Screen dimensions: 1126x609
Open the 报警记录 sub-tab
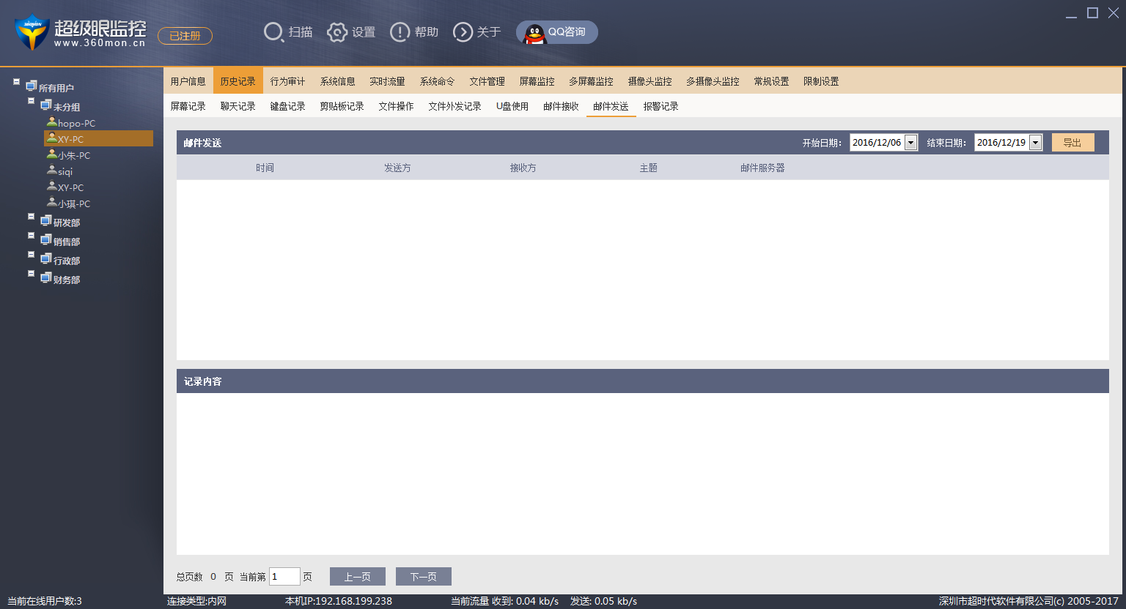coord(661,106)
